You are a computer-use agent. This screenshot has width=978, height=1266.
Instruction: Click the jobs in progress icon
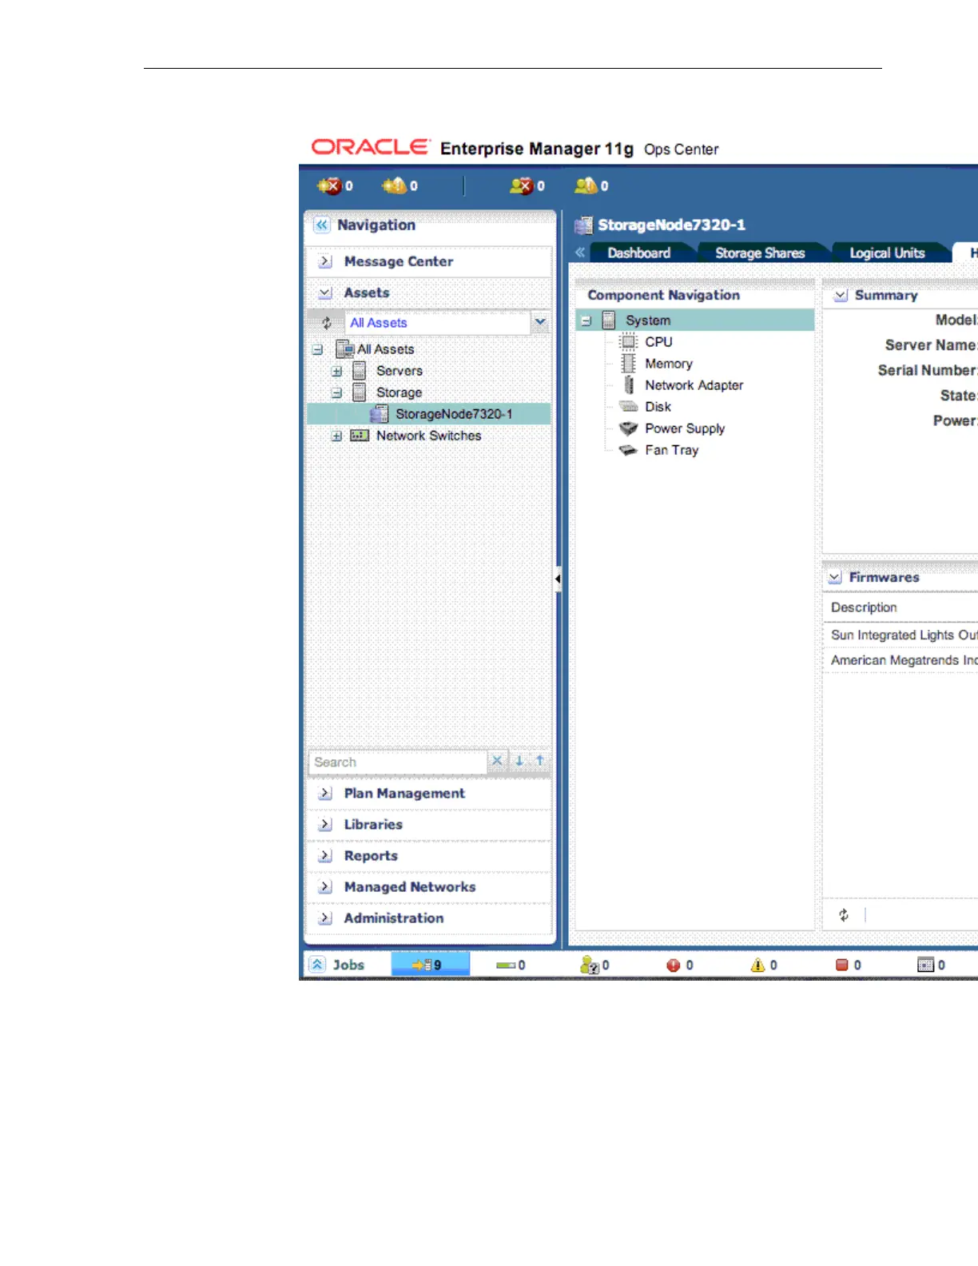(421, 965)
